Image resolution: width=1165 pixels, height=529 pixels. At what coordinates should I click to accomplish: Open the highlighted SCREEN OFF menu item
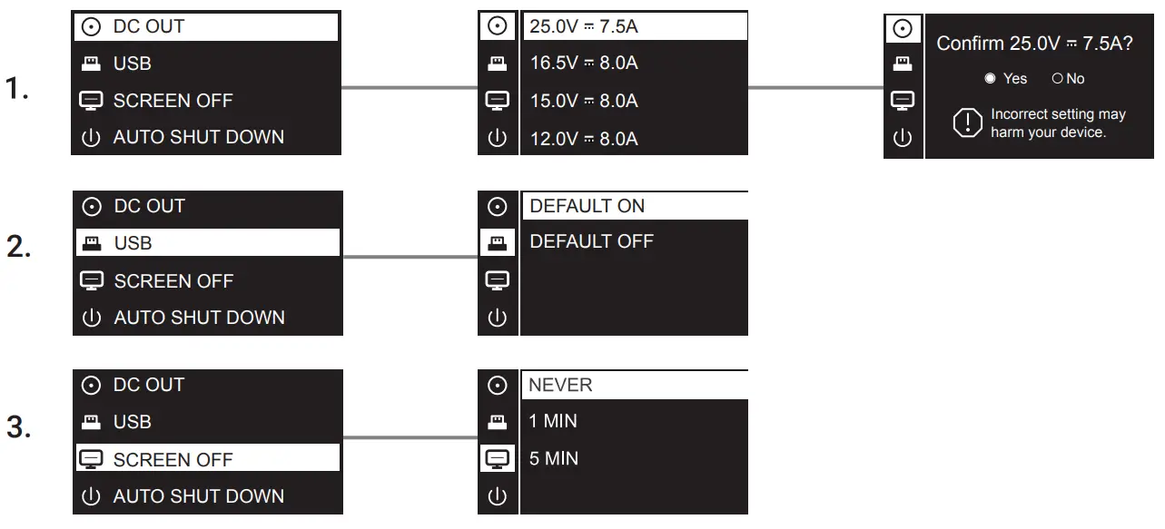point(207,459)
